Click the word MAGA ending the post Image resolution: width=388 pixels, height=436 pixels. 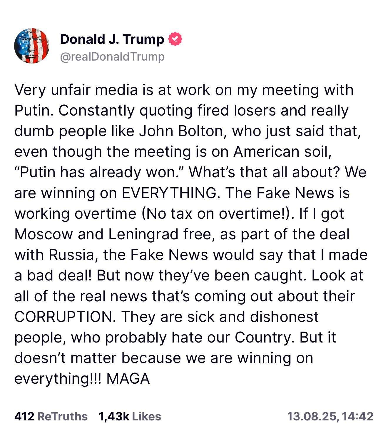point(128,378)
